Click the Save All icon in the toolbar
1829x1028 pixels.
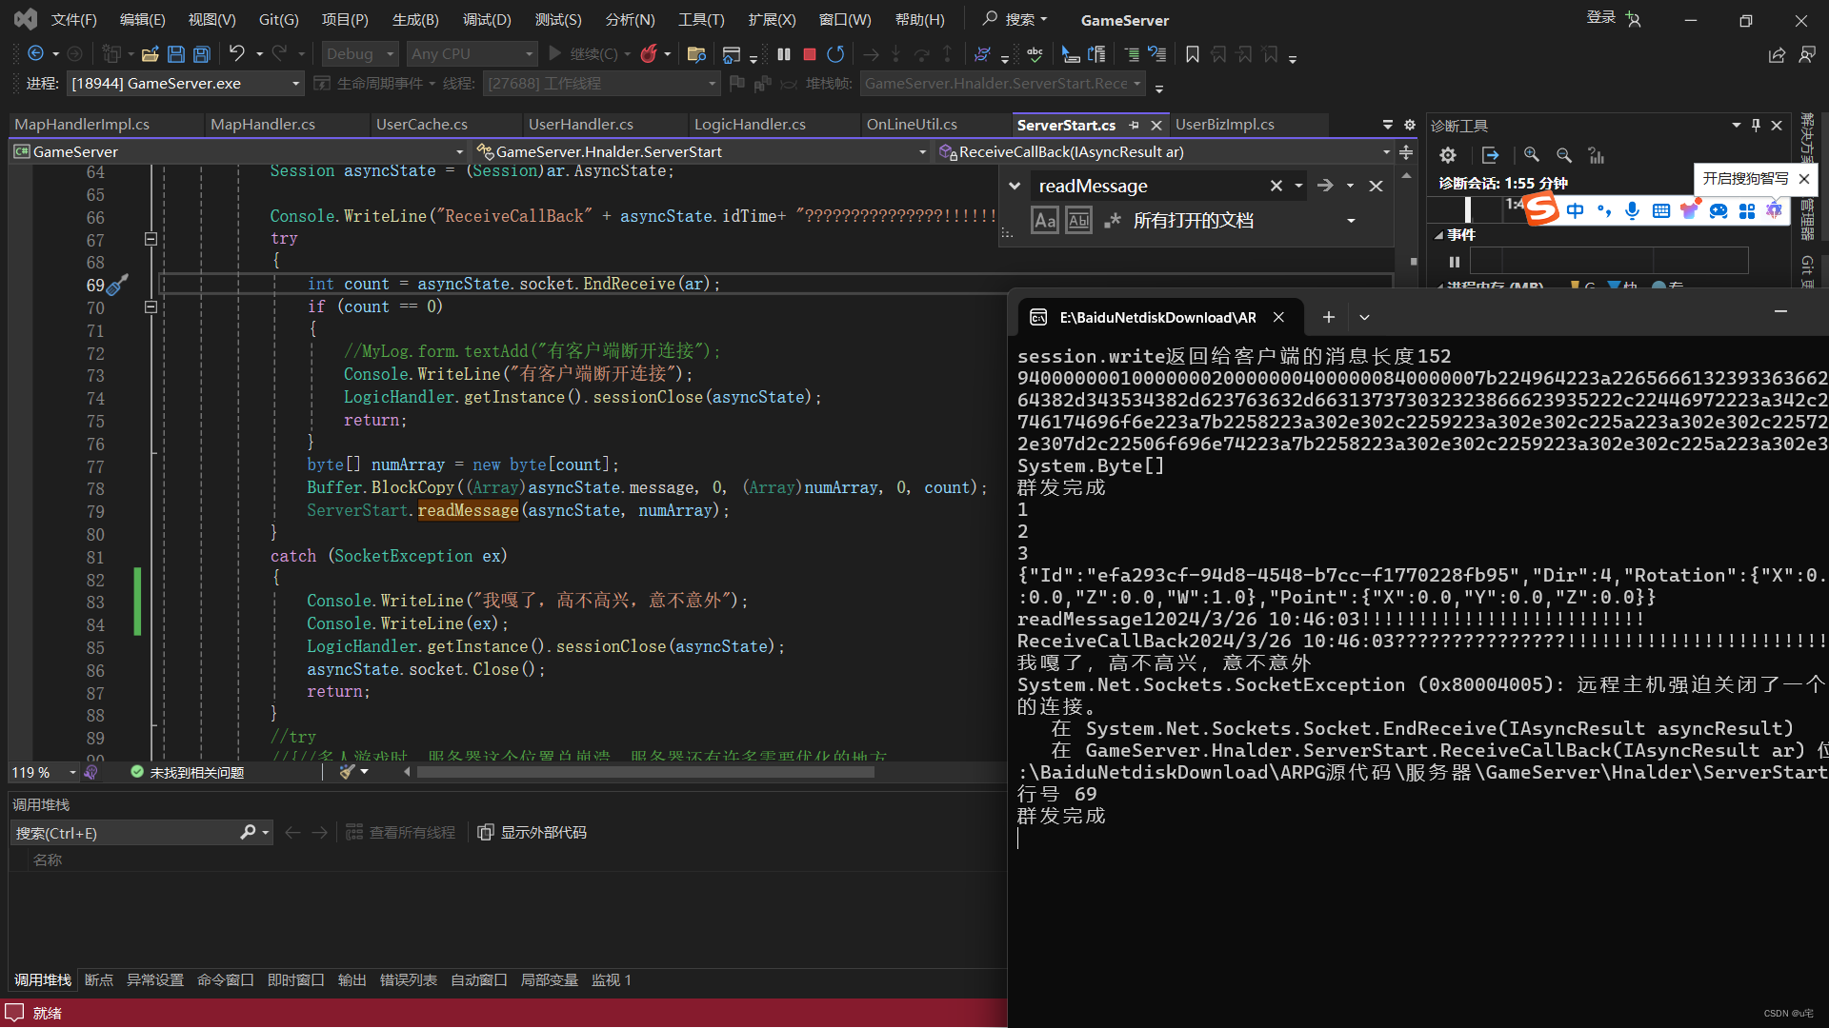(201, 54)
